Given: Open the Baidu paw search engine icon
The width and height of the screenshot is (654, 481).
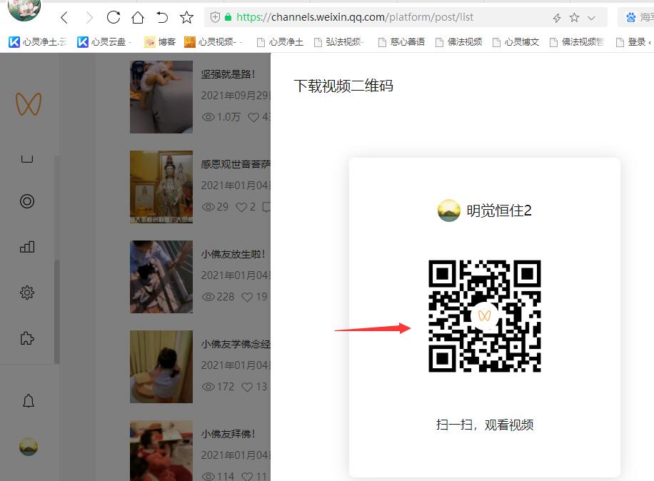Looking at the screenshot, I should coord(631,17).
